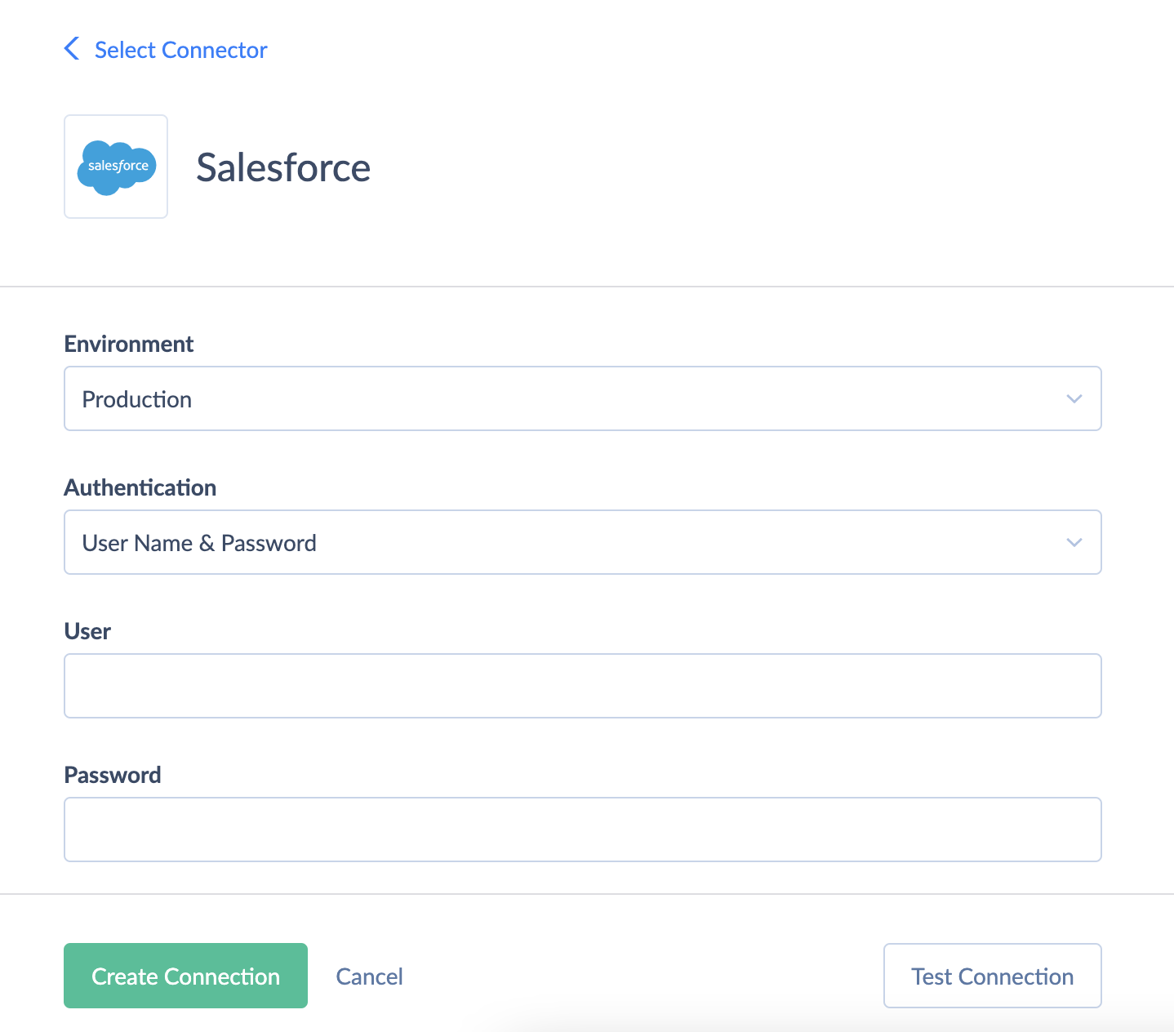
Task: Select the User Name & Password value
Action: [198, 542]
